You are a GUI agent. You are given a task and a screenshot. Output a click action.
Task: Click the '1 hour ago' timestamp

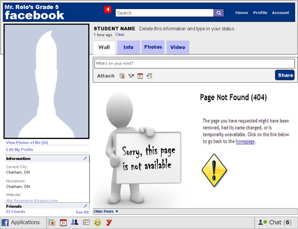(103, 35)
